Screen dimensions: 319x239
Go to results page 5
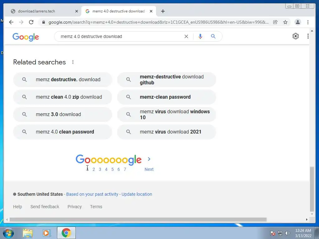(x=112, y=169)
